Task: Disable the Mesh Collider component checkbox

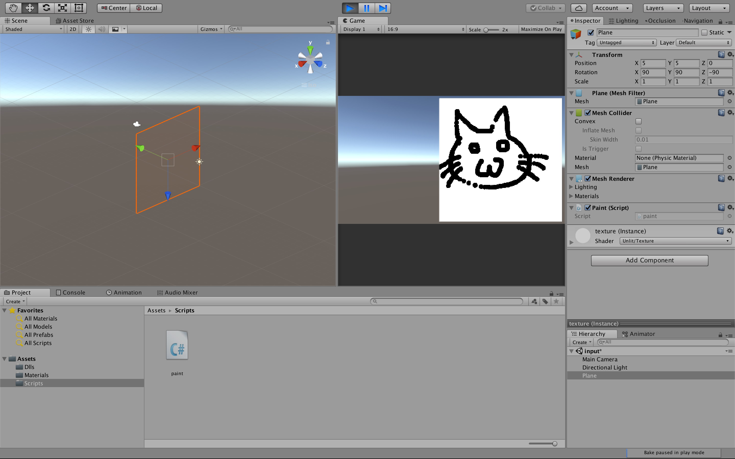Action: 588,113
